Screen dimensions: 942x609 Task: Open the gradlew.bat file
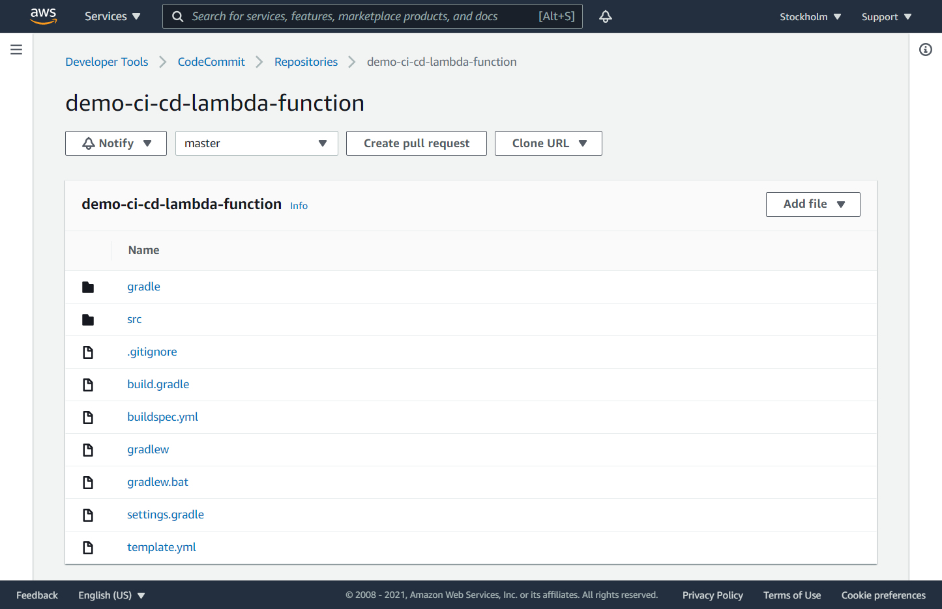pyautogui.click(x=158, y=482)
